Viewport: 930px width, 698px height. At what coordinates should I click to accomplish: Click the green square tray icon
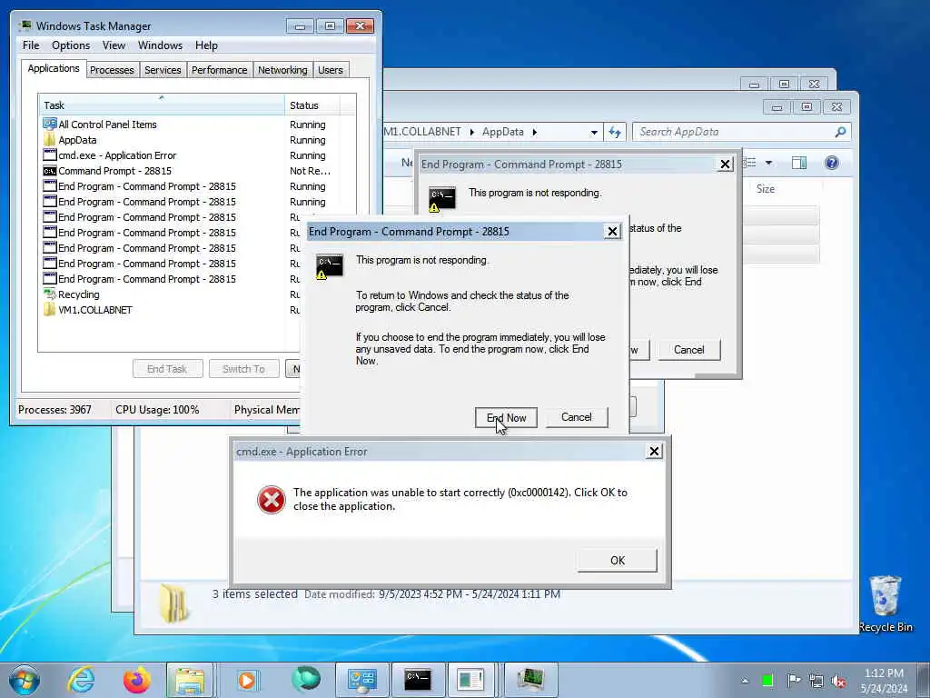tap(767, 681)
